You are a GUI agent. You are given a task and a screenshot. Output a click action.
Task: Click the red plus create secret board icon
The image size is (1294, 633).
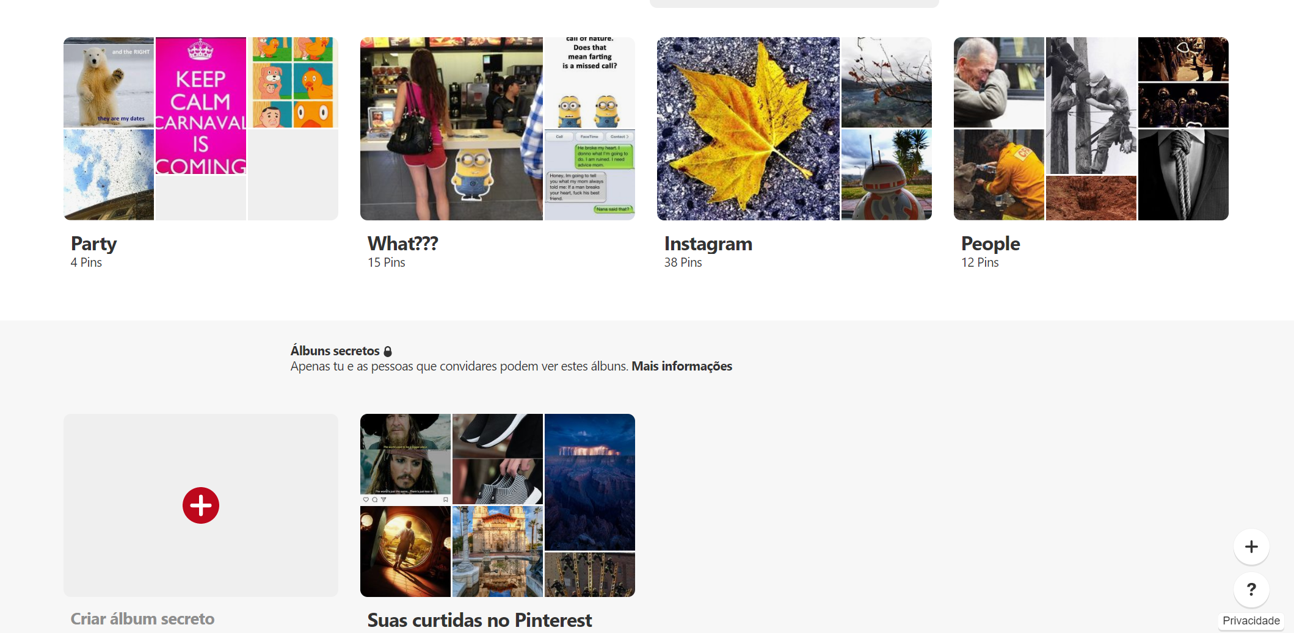[x=201, y=505]
